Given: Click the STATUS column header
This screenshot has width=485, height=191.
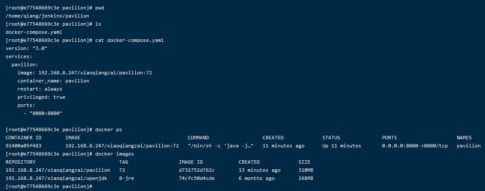Looking at the screenshot, I should click(331, 138).
